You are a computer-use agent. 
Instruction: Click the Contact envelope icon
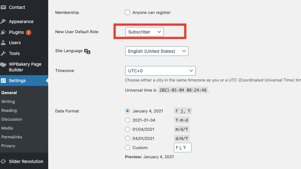pyautogui.click(x=3, y=7)
